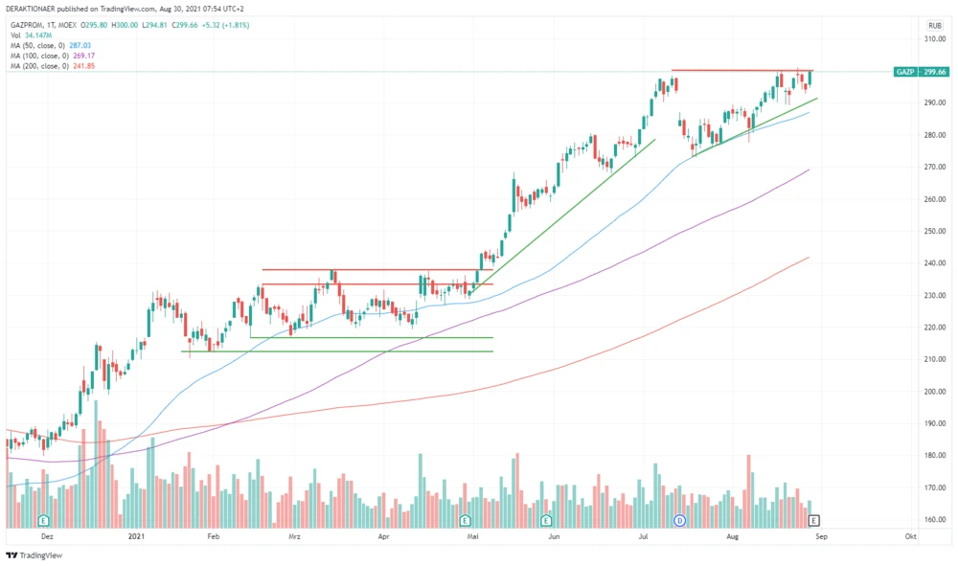
Task: Click the GAZPROM, 1T, MOEX symbol title
Action: (x=43, y=24)
